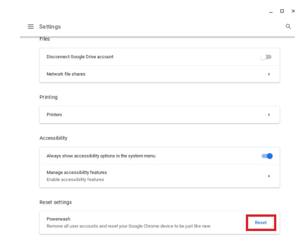Screen dimensions: 304x244
Task: Minimize the Settings window
Action: (x=271, y=12)
